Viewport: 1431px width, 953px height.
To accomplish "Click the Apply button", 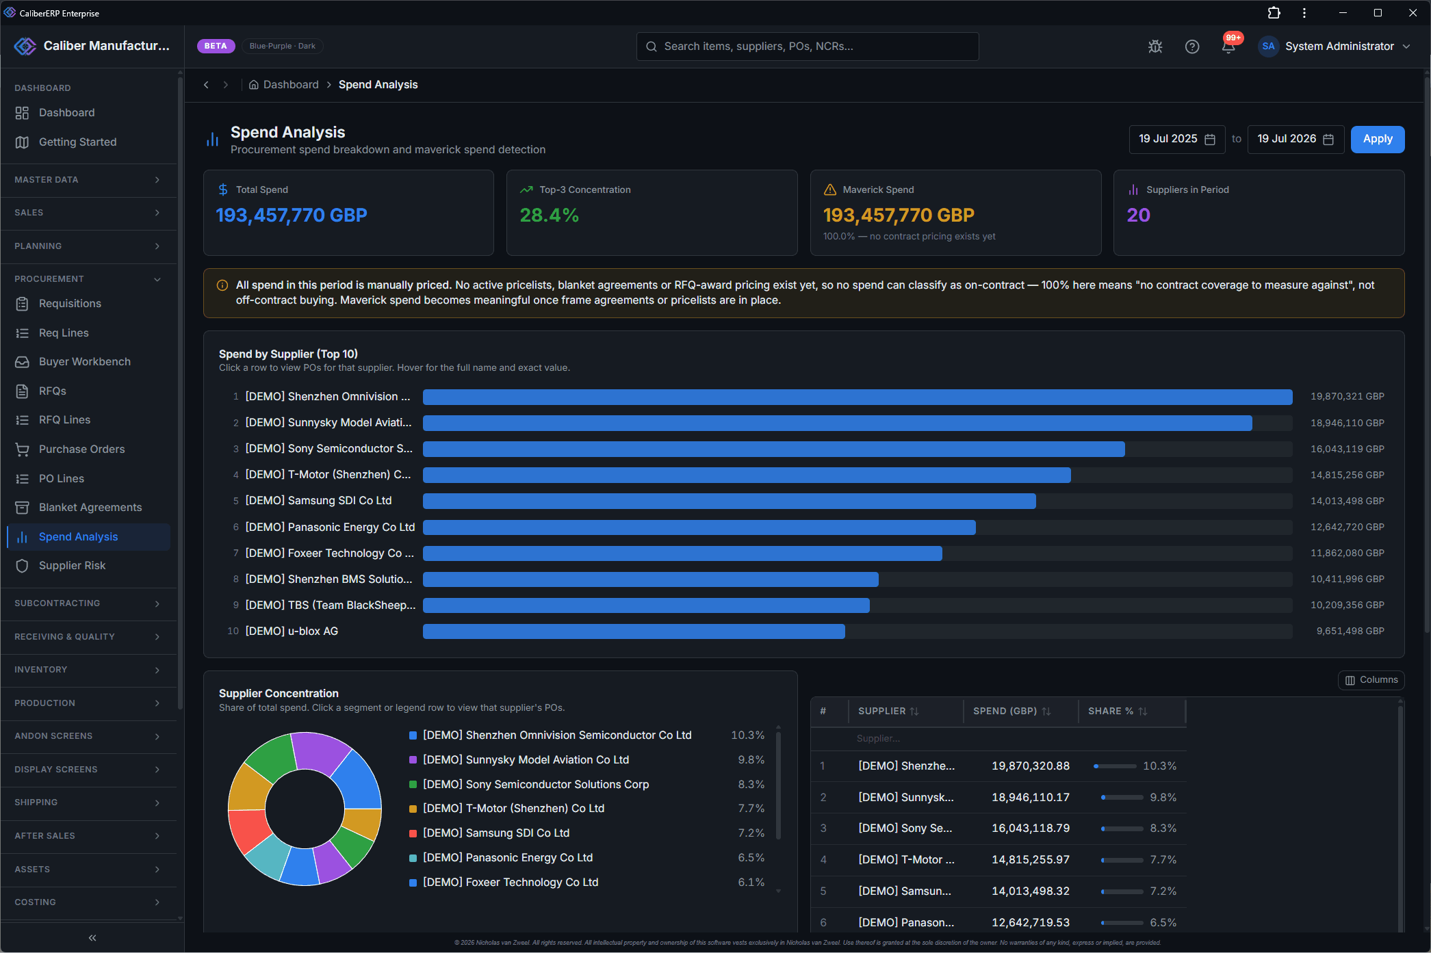I will point(1377,140).
